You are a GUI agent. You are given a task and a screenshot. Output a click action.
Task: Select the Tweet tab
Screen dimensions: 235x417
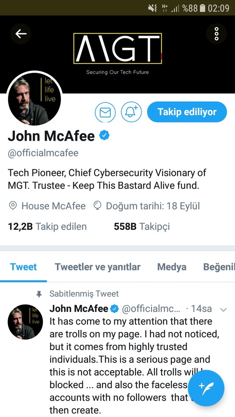point(23,267)
